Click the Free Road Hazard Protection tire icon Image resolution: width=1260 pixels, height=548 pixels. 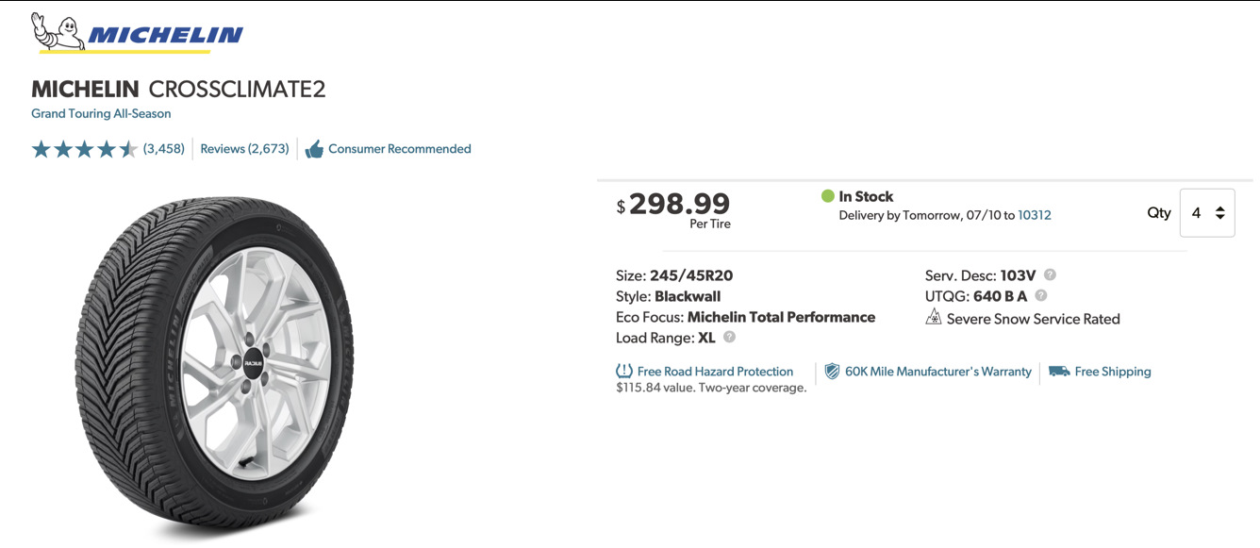(x=623, y=372)
